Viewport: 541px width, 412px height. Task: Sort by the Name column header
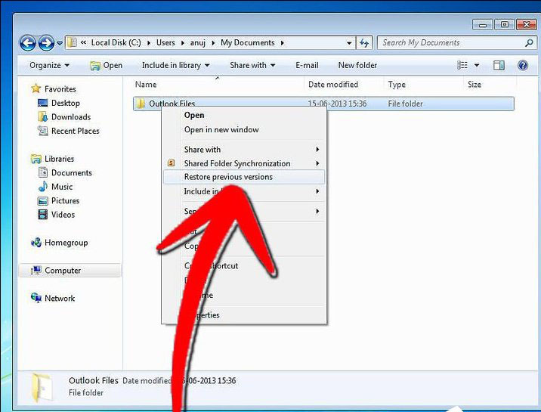click(x=146, y=85)
